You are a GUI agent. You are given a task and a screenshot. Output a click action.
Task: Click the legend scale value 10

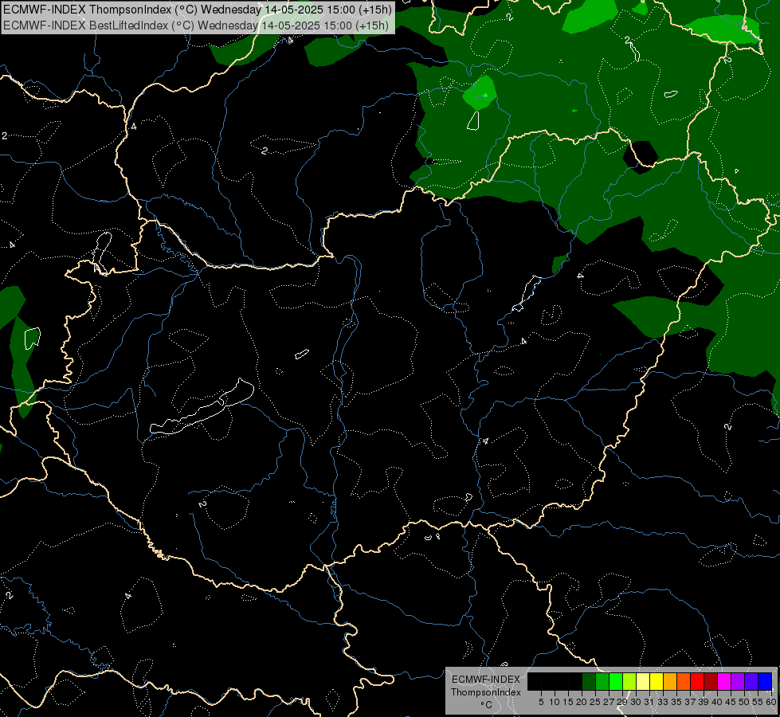[x=555, y=702]
